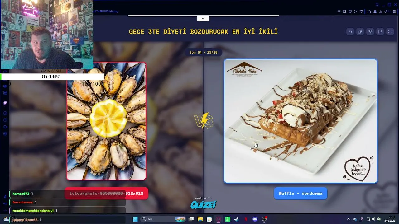Expand the collapsed panel chevron above quiz title
This screenshot has width=399, height=224.
pyautogui.click(x=203, y=18)
